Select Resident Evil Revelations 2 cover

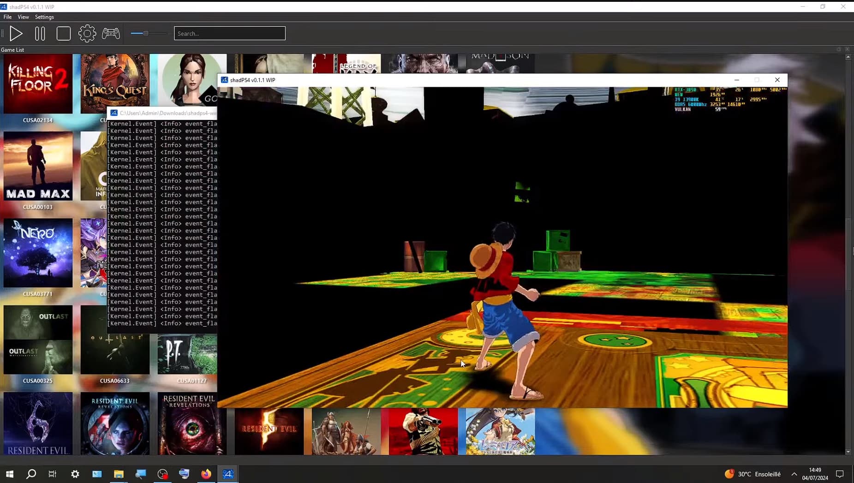coord(192,423)
